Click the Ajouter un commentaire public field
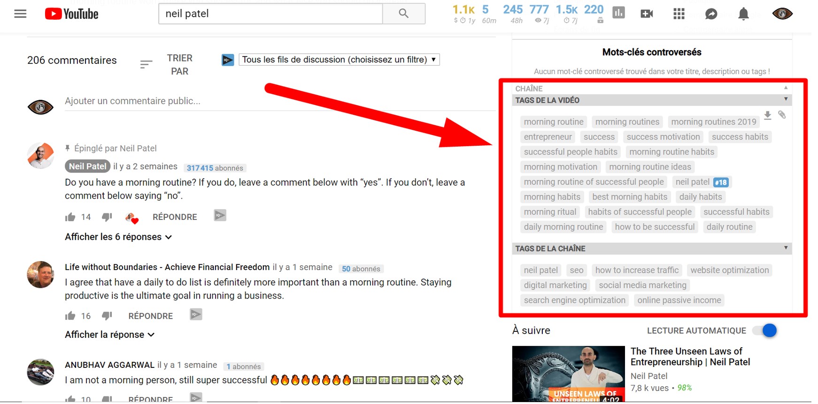The width and height of the screenshot is (818, 404). [280, 101]
